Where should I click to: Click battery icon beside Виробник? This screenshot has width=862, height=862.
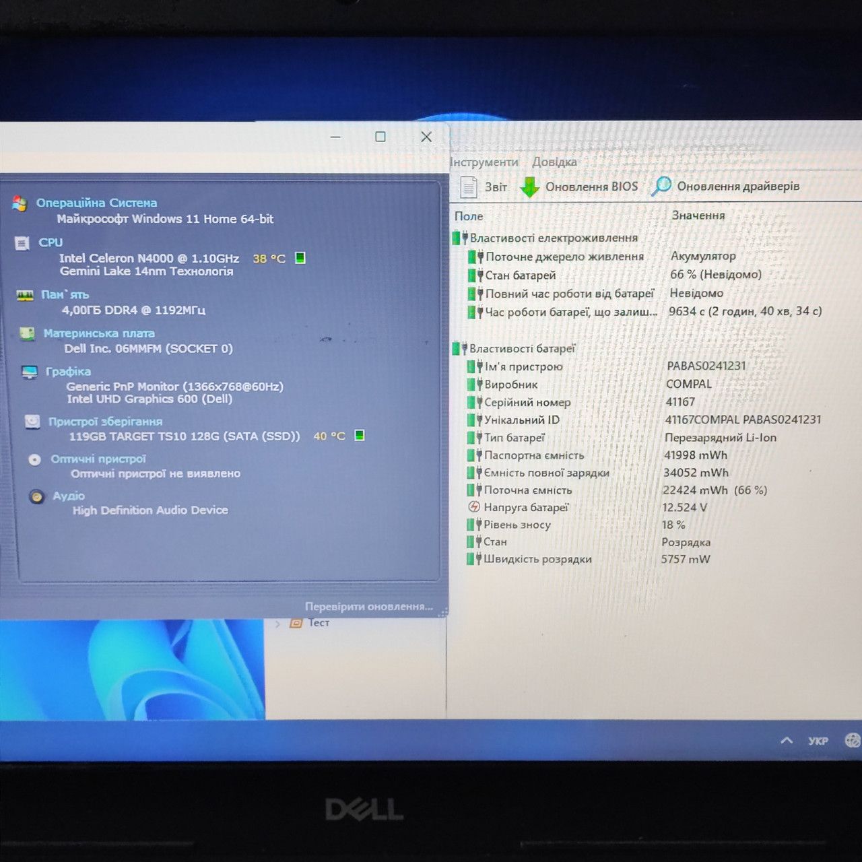coord(475,385)
